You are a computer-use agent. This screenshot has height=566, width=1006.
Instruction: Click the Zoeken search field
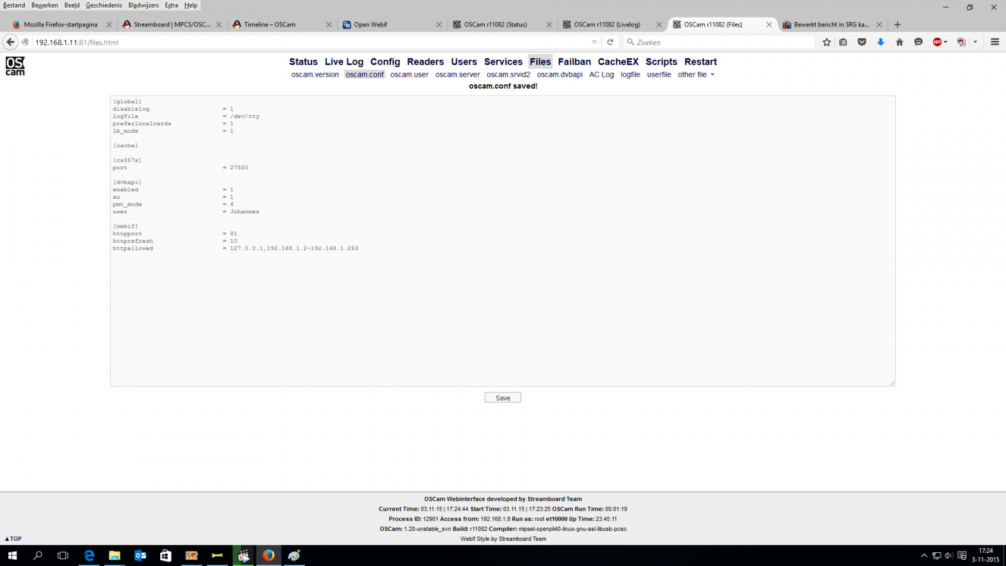coord(719,42)
